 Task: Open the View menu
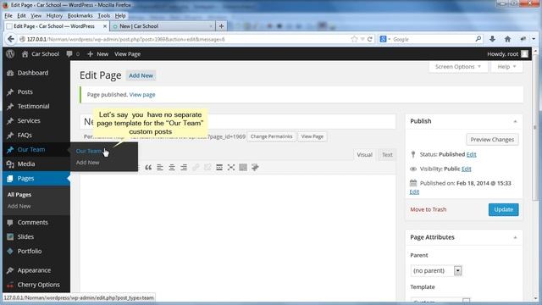(36, 15)
